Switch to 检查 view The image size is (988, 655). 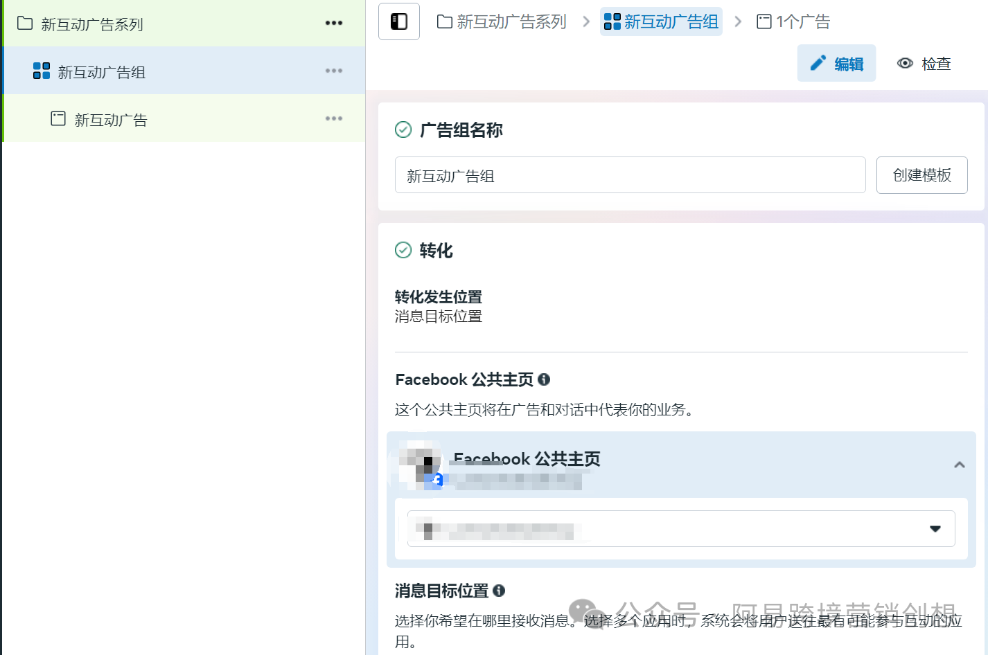pos(924,63)
